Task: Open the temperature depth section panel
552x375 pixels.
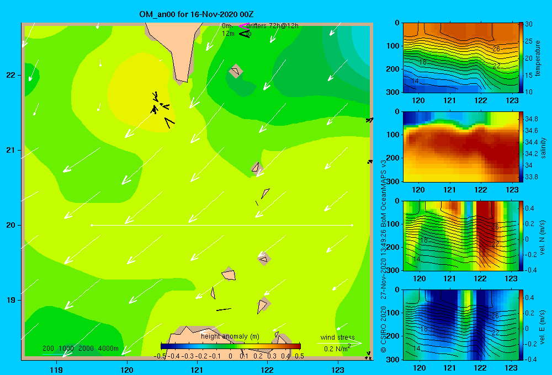Action: (x=460, y=58)
